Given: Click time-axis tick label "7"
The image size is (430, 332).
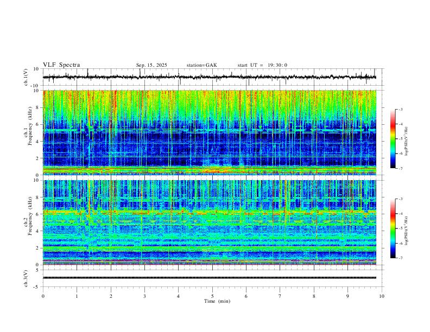Looking at the screenshot, I should (x=280, y=296).
